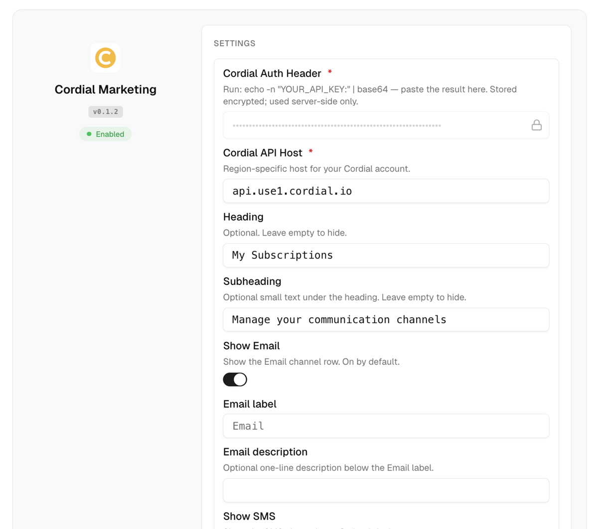Click the v0.1.2 version badge
The image size is (598, 529).
click(106, 112)
